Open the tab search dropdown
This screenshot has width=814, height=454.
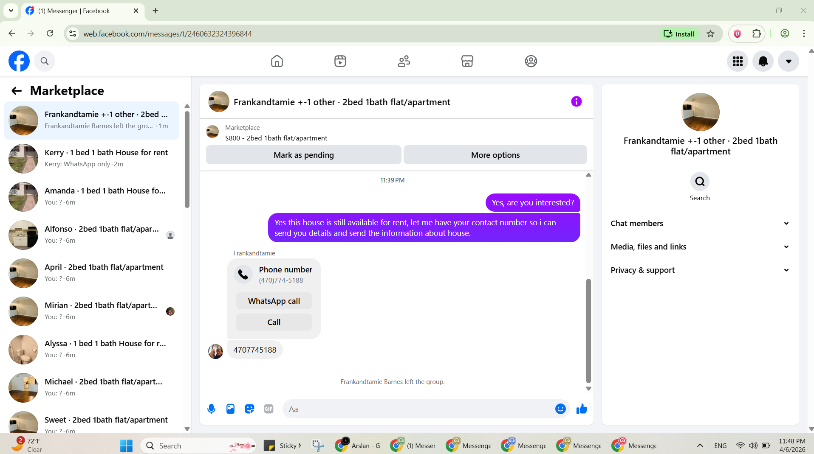point(11,11)
